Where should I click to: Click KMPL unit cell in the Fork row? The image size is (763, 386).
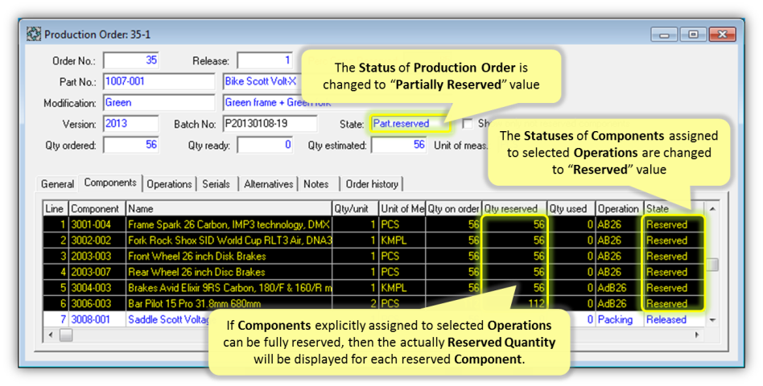click(402, 240)
